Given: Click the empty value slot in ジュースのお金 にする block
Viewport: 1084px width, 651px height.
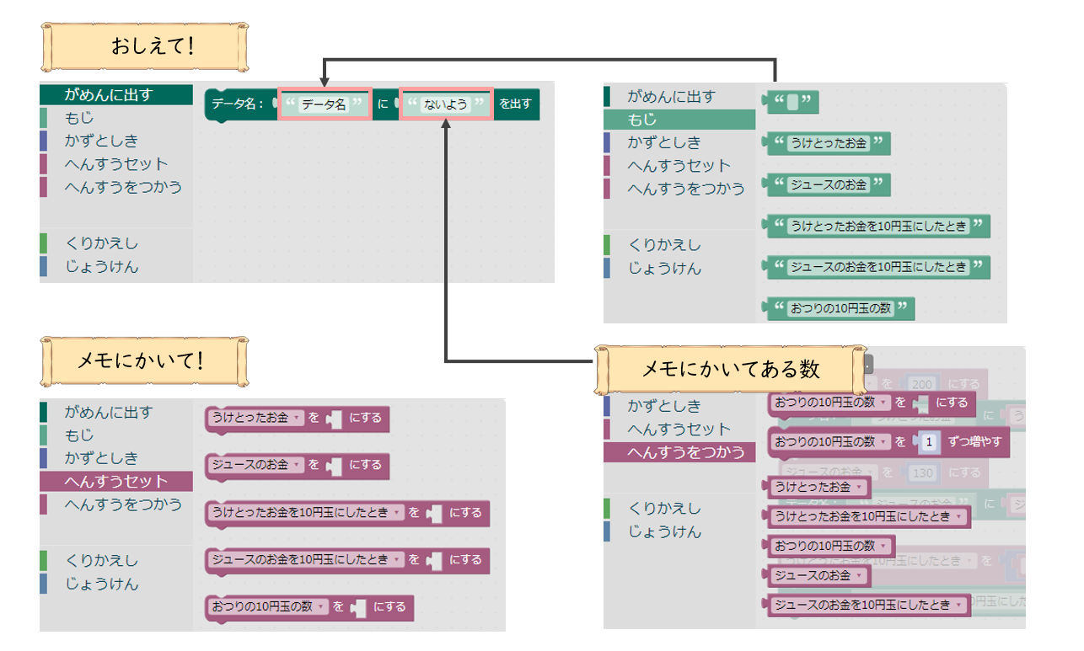Looking at the screenshot, I should (x=335, y=465).
